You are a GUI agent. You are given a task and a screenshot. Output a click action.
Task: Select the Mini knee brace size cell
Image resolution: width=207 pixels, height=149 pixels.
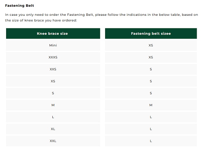pyautogui.click(x=53, y=45)
